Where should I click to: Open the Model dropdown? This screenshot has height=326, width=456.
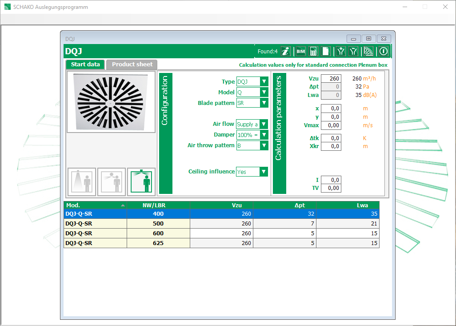pos(264,92)
